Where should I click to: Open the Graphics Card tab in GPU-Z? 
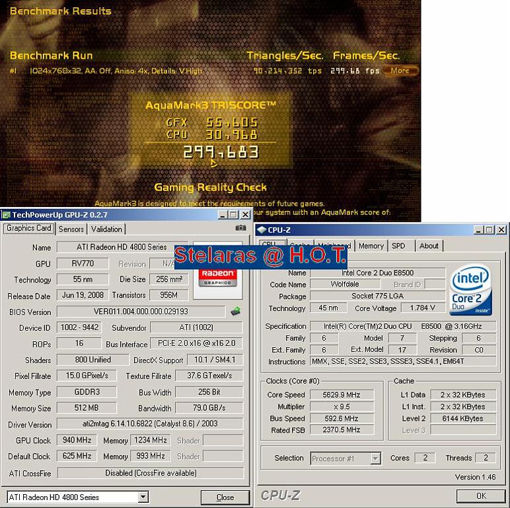(29, 228)
